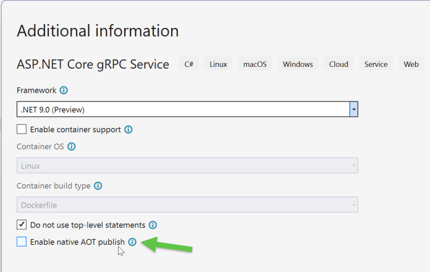Click the info icon beside Enable container support
This screenshot has width=430, height=272.
[x=129, y=130]
